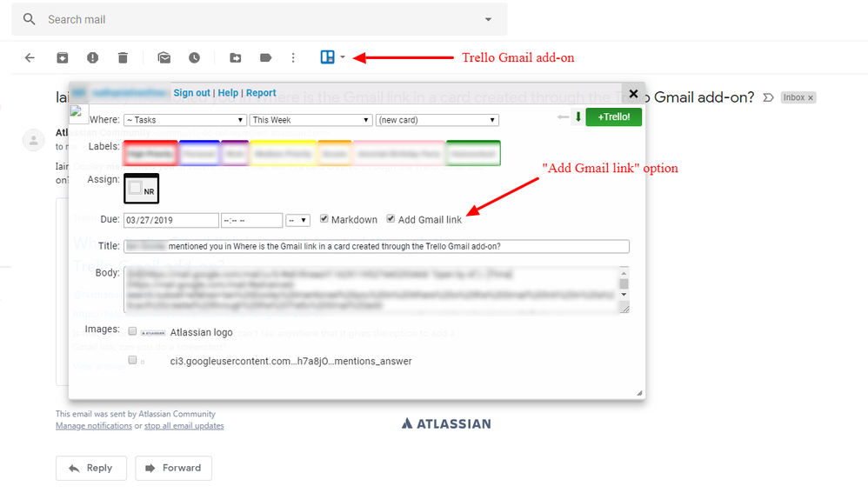
Task: Open the Help link
Action: pos(228,93)
